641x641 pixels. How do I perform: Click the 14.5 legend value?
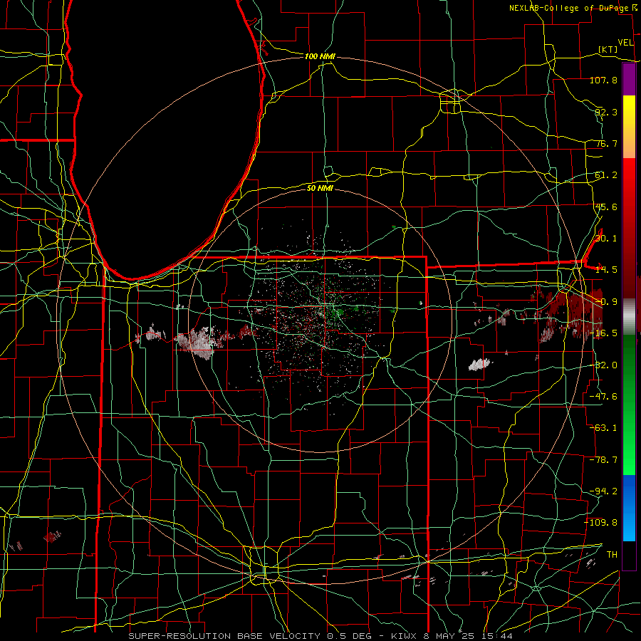(x=606, y=270)
